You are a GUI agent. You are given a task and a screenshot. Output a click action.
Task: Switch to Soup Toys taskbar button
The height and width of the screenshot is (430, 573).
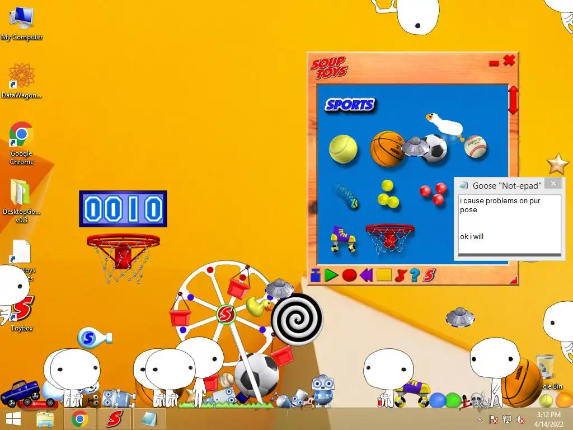point(114,419)
